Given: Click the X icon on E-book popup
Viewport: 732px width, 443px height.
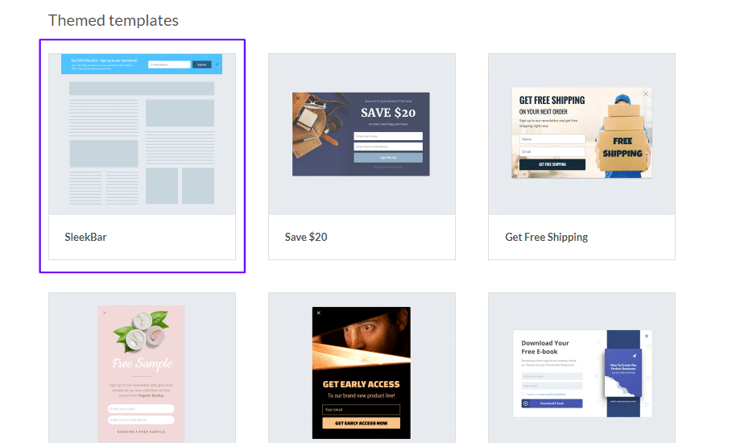Looking at the screenshot, I should click(x=646, y=336).
